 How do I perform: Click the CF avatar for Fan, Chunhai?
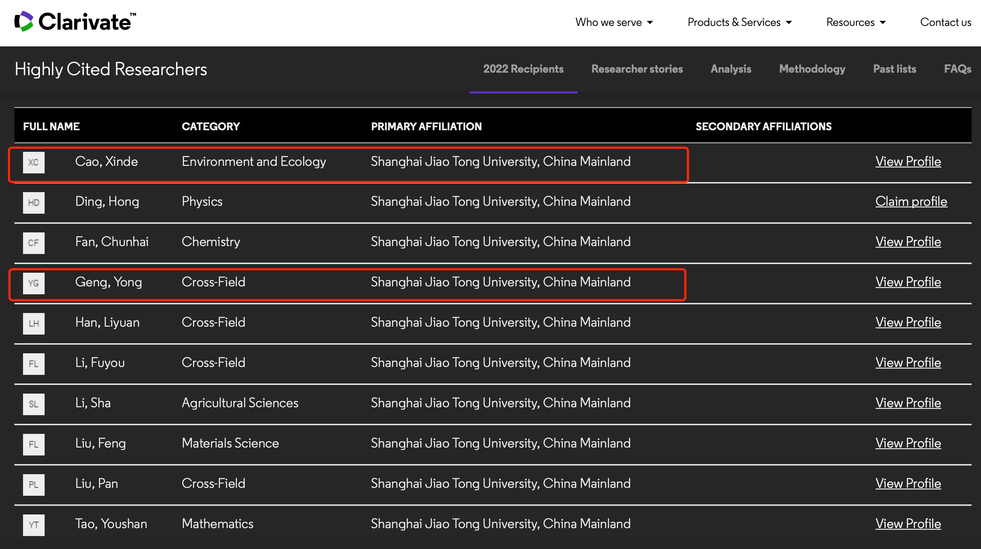pyautogui.click(x=33, y=243)
